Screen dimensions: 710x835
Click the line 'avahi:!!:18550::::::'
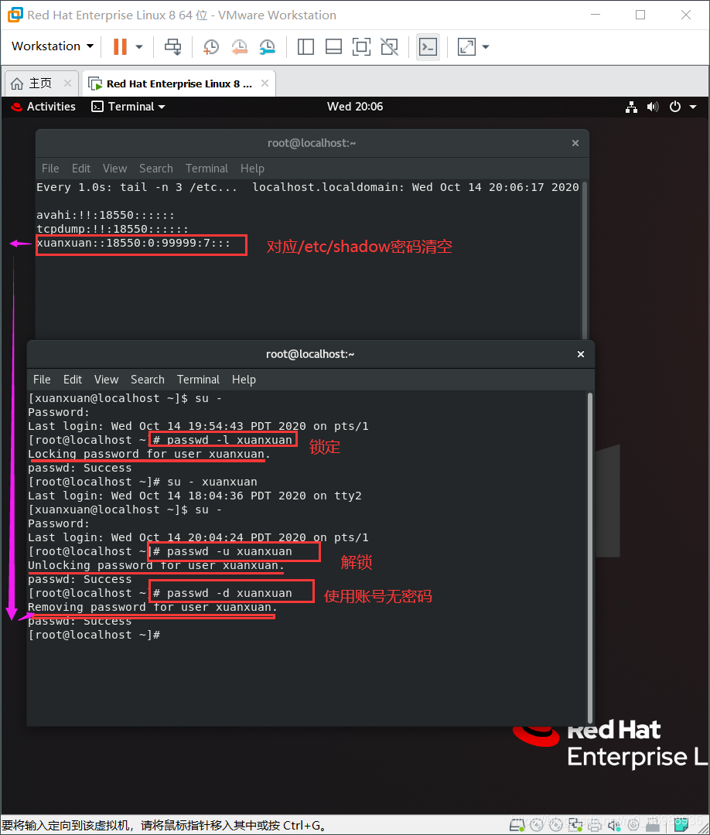click(x=105, y=215)
